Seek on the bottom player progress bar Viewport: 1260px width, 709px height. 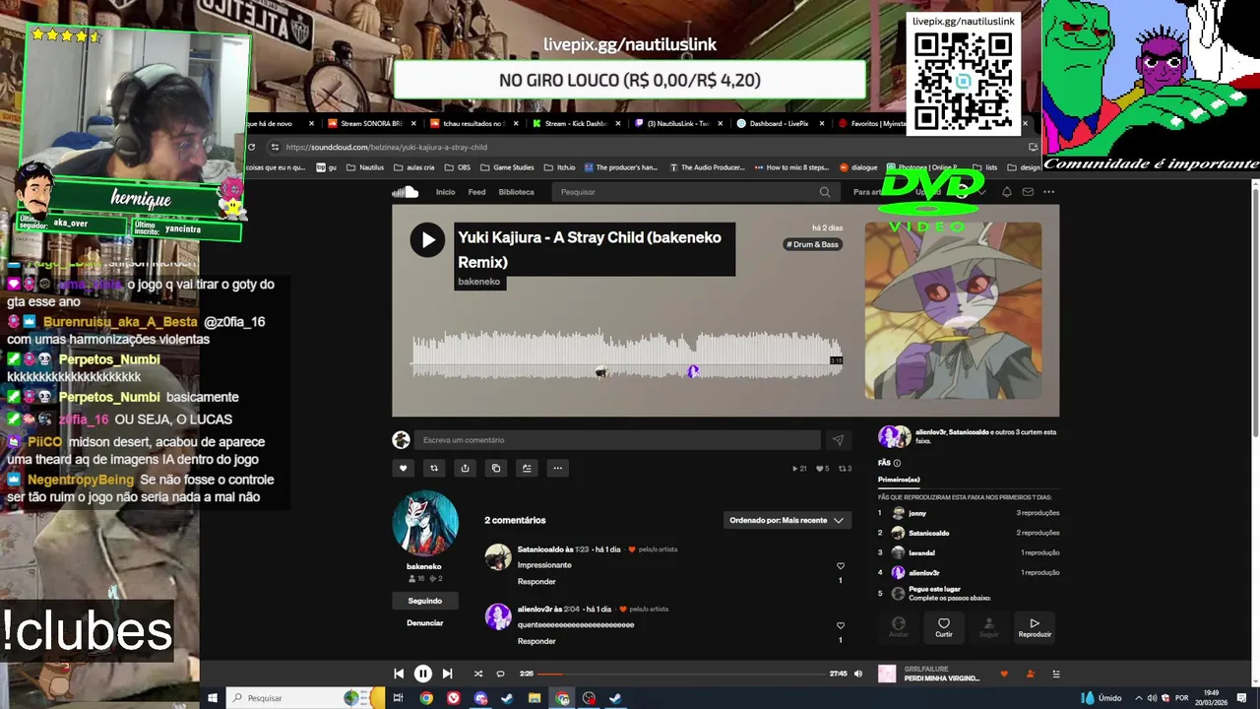(681, 674)
